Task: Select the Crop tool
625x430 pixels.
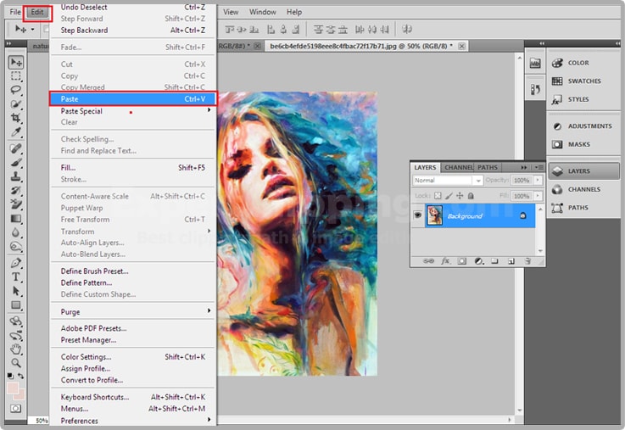Action: coord(16,118)
